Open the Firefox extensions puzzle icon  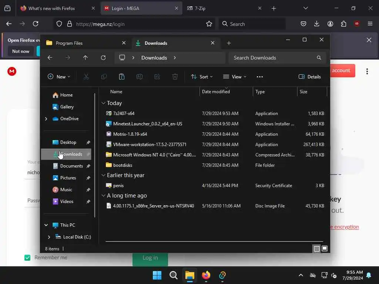[343, 24]
